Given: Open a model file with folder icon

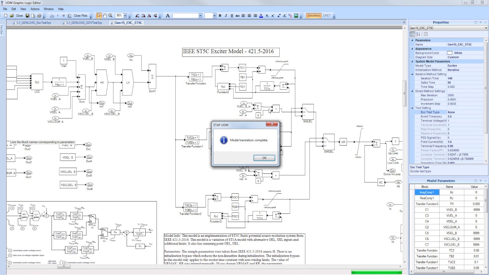Looking at the screenshot, I should pyautogui.click(x=12, y=16).
